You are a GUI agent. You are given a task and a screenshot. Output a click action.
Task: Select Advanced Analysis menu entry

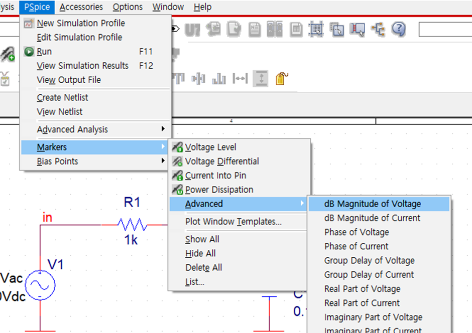coord(95,129)
